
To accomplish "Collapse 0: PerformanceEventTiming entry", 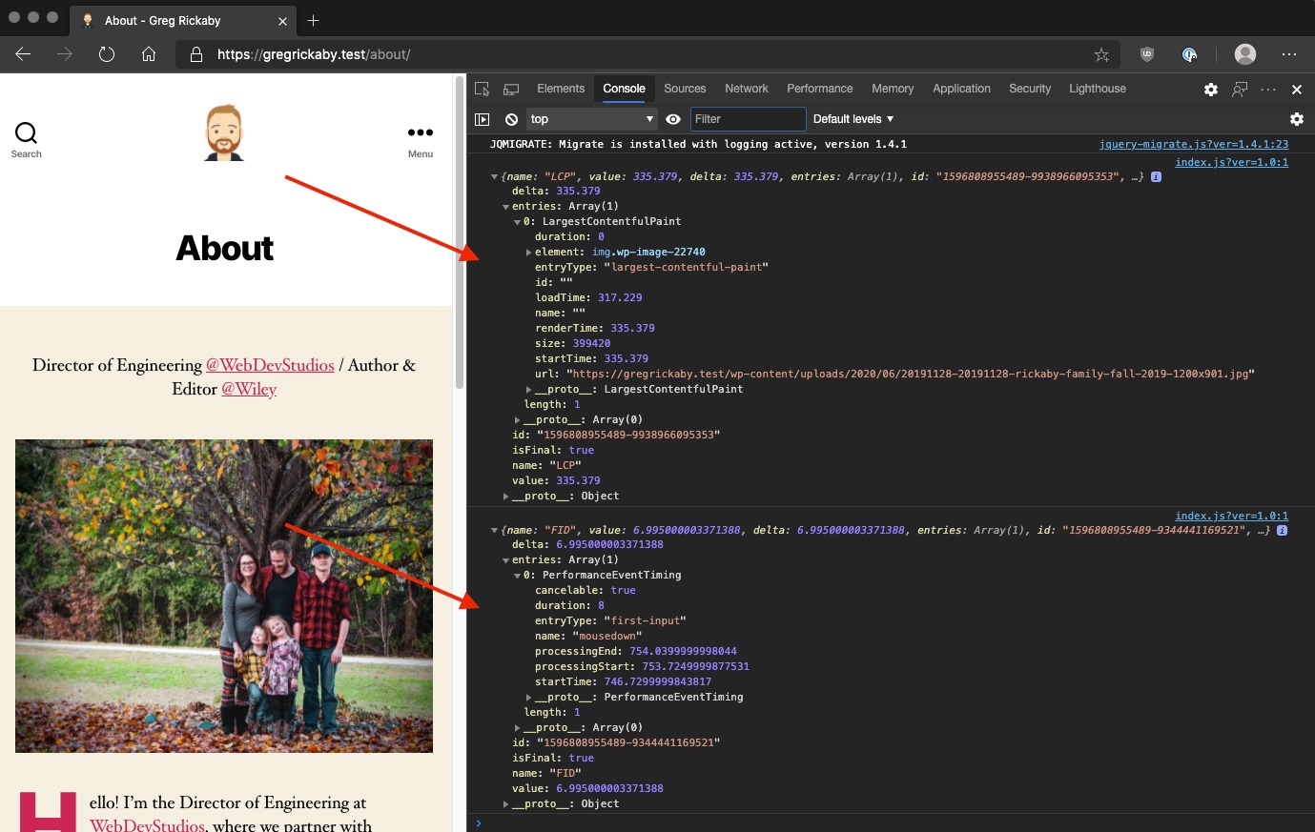I will coord(517,576).
